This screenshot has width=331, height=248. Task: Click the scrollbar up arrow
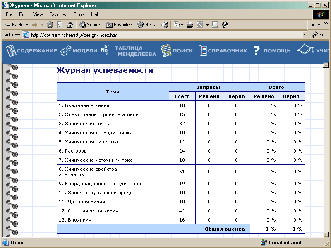(x=326, y=65)
